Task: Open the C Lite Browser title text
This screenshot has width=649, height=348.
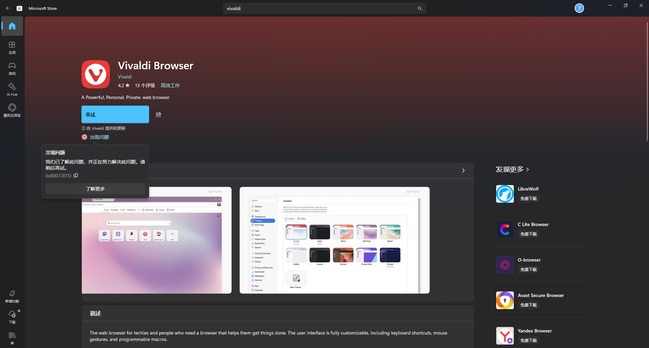Action: pyautogui.click(x=533, y=224)
